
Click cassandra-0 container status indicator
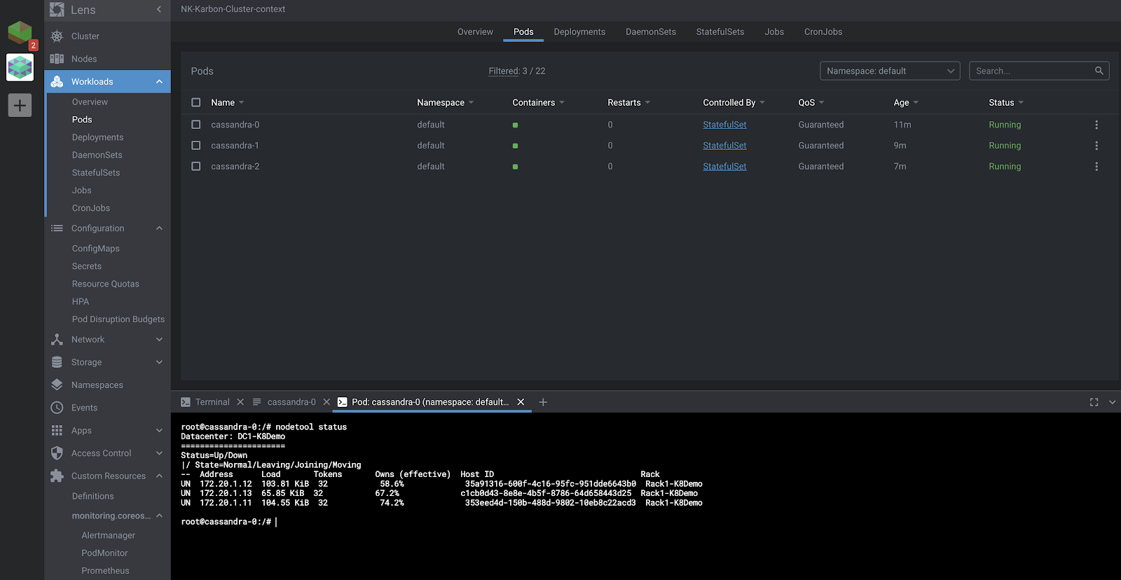[515, 125]
